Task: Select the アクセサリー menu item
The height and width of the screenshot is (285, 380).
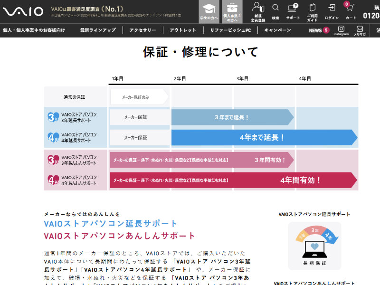Action: click(142, 30)
